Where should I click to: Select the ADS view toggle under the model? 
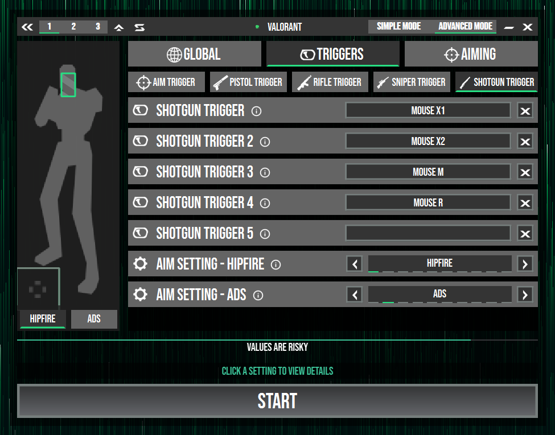[x=94, y=319]
